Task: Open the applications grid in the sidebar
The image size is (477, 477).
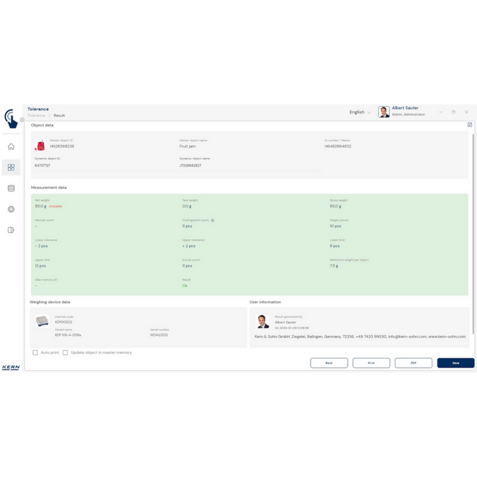Action: coord(11,168)
